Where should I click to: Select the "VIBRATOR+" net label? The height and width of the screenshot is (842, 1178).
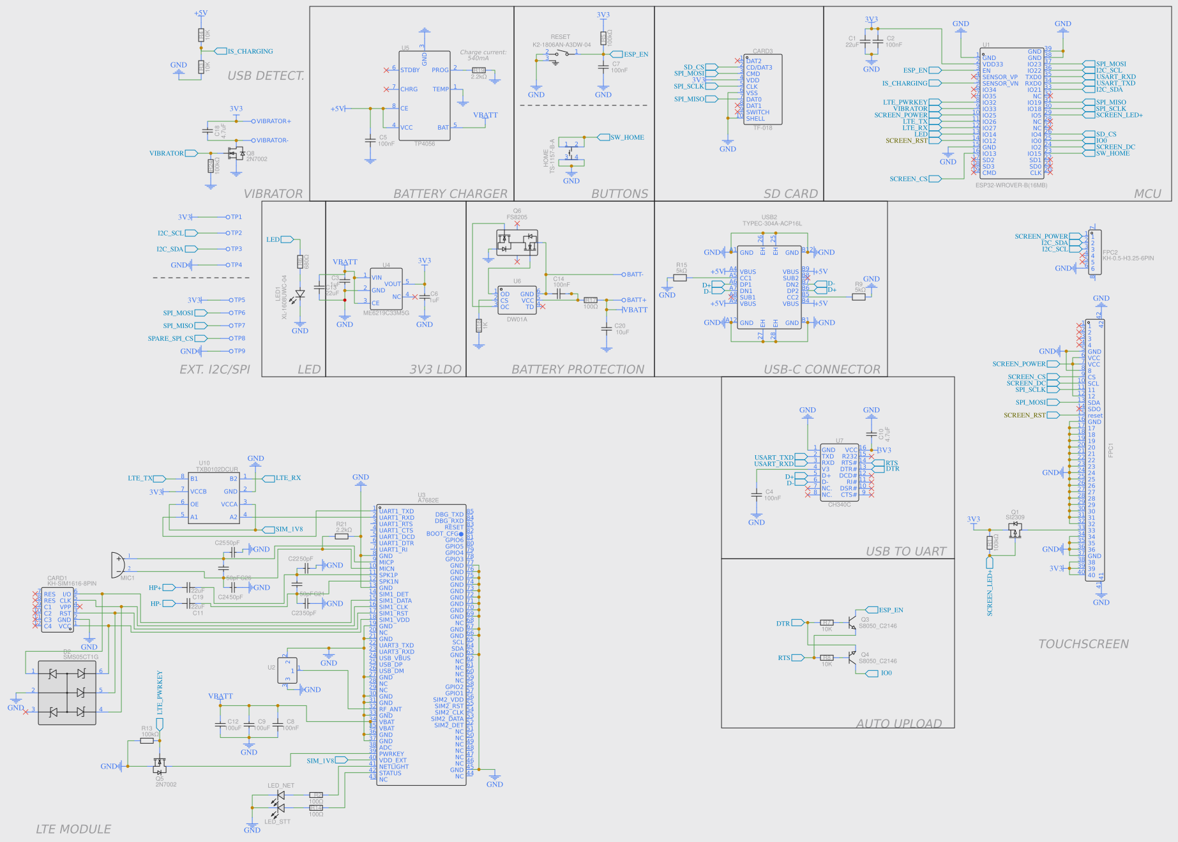coord(274,121)
